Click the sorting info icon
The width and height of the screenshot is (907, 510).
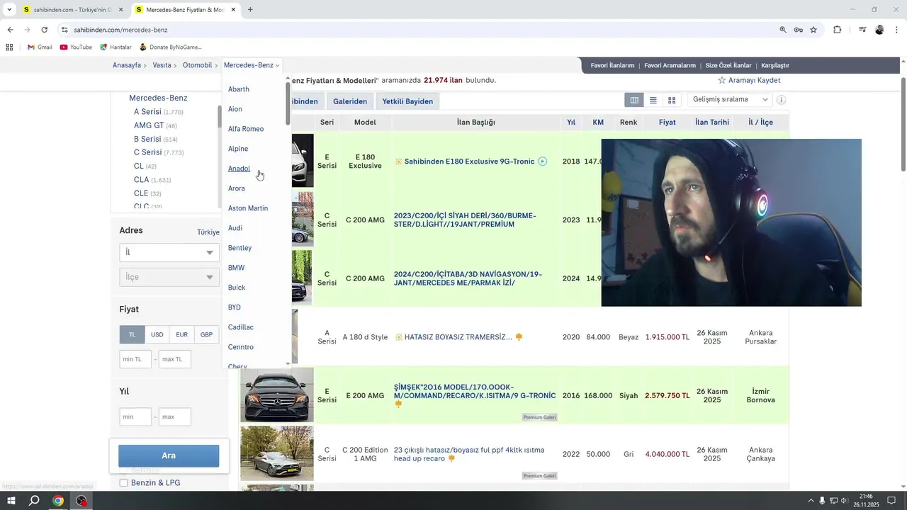(782, 100)
